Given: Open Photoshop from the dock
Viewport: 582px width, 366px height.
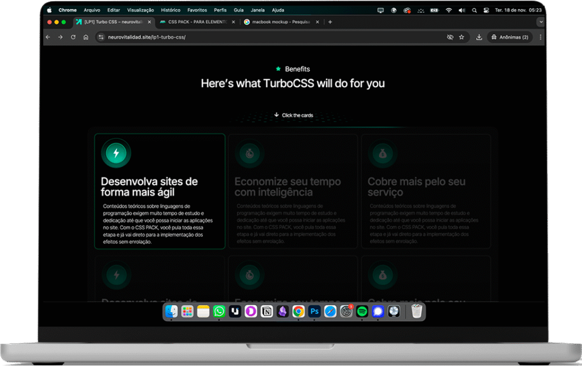Looking at the screenshot, I should [314, 312].
